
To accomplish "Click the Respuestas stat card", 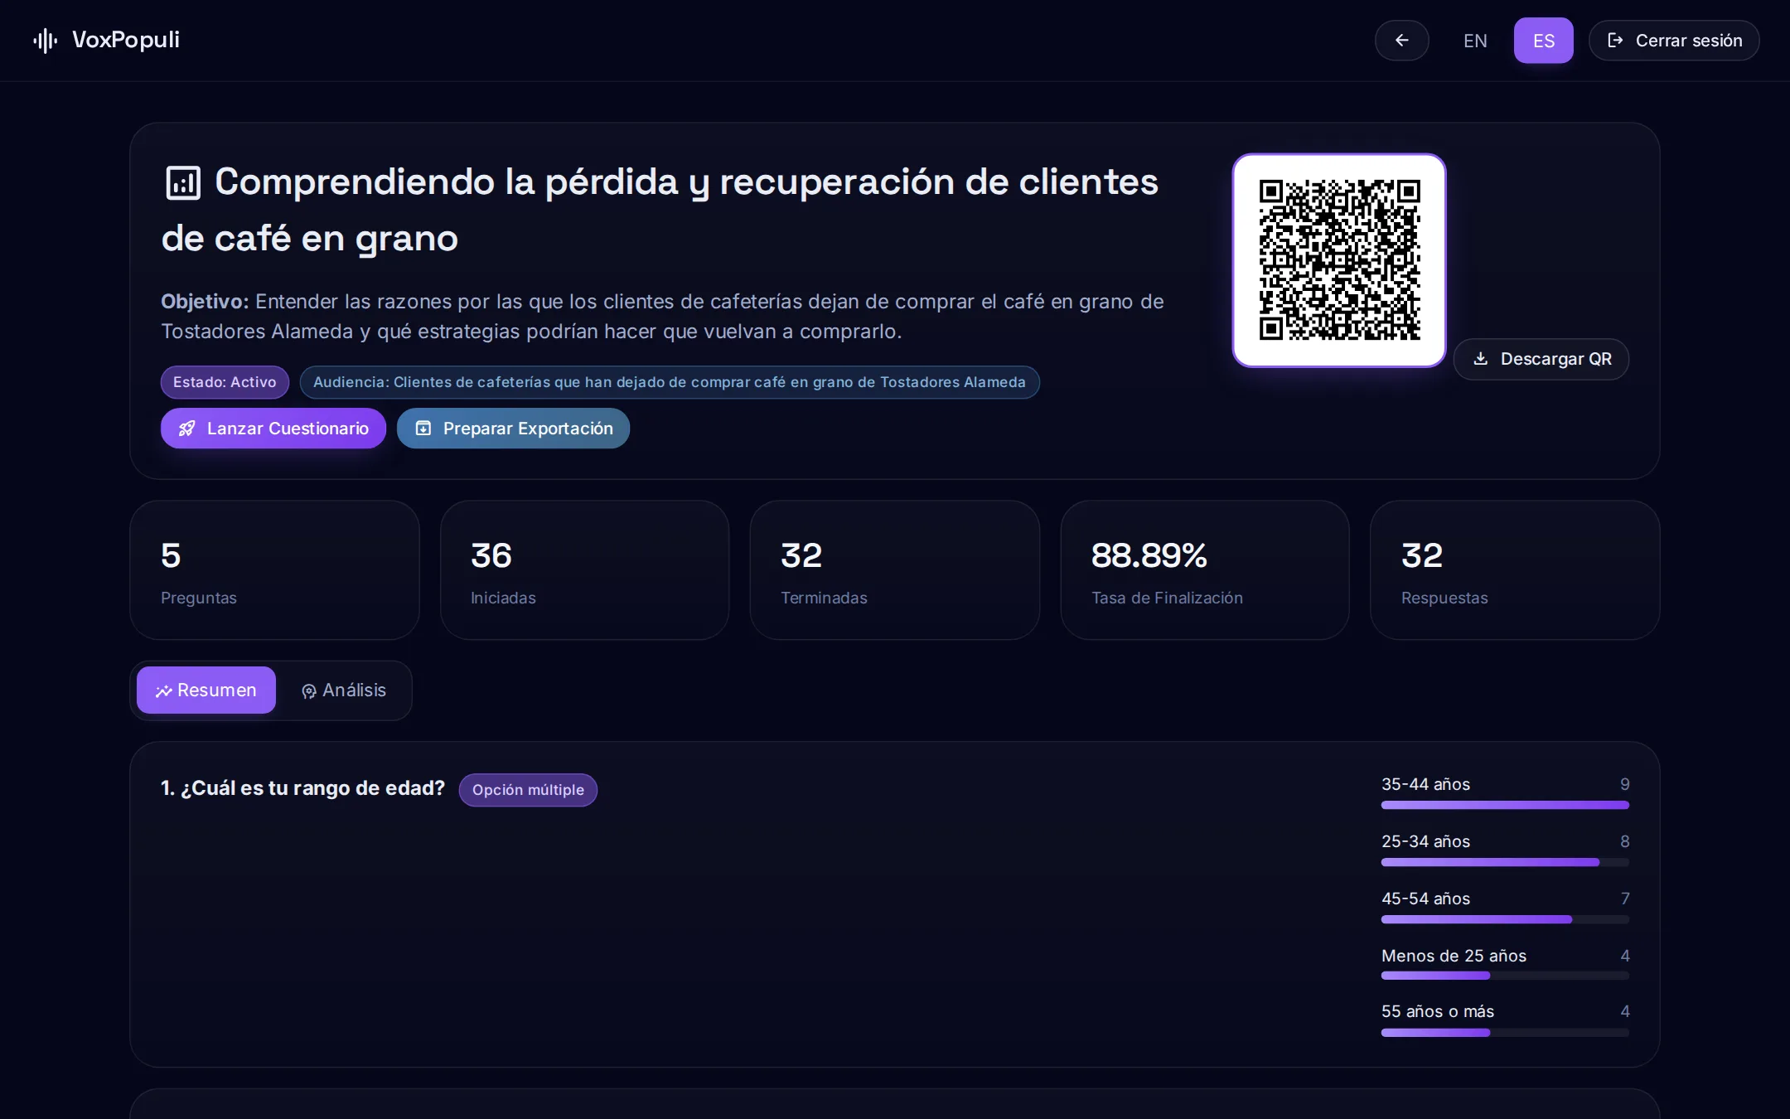I will tap(1515, 570).
